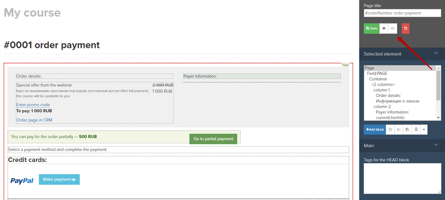Click the Make payment button

tap(59, 180)
